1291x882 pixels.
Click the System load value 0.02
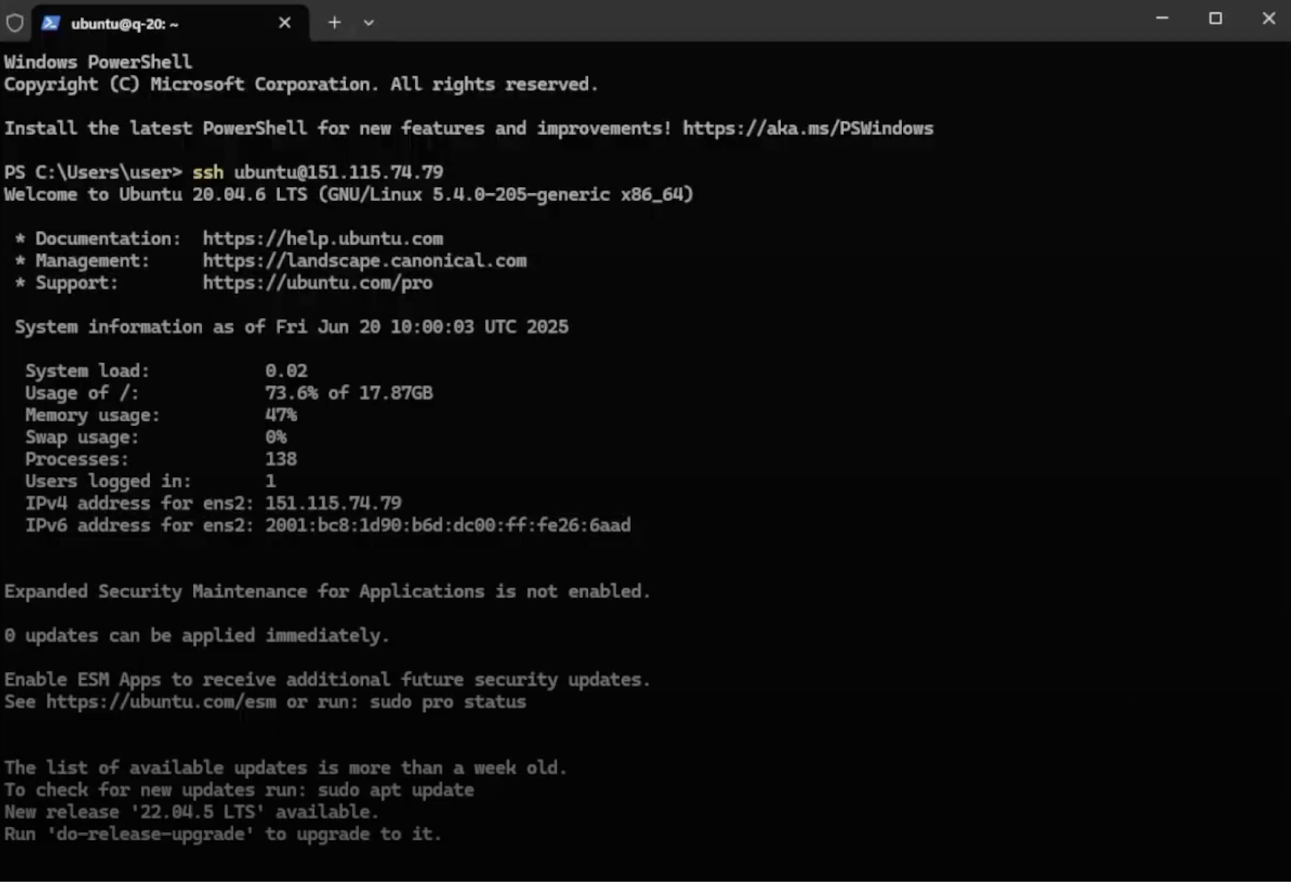286,370
